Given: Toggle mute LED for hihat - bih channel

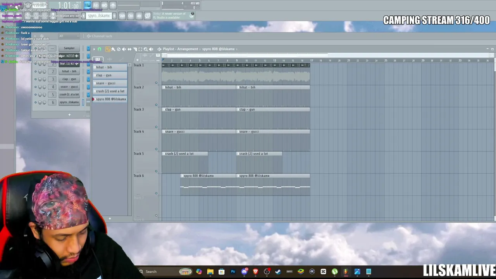Looking at the screenshot, I should pyautogui.click(x=36, y=71).
